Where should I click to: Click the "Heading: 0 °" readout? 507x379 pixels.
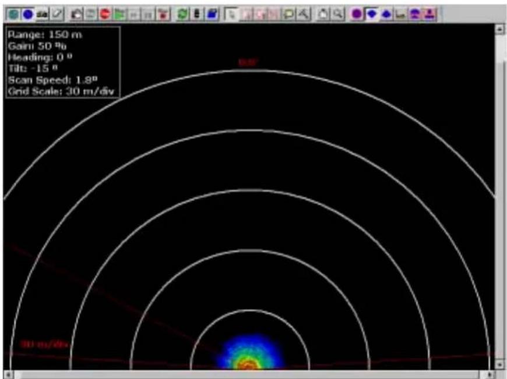click(40, 57)
